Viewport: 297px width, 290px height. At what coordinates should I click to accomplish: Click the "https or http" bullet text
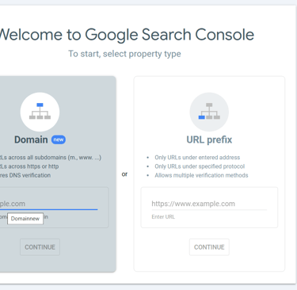(x=29, y=166)
